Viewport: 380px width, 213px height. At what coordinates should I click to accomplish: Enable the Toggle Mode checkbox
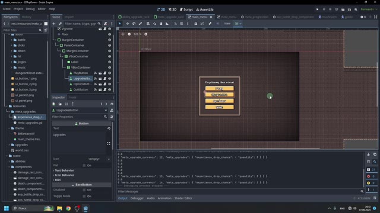(x=84, y=196)
